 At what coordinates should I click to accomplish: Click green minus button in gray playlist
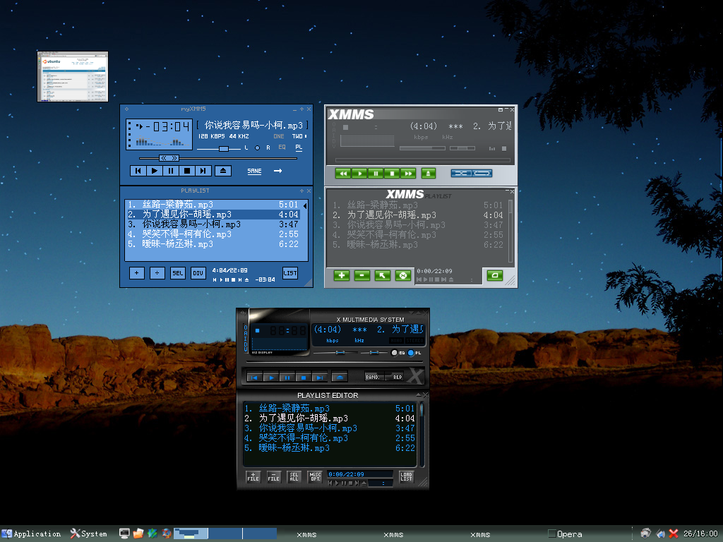point(362,276)
